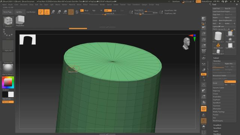Viewport: 240px width, 135px height.
Task: Activate the Draw mode button
Action: 47,12
